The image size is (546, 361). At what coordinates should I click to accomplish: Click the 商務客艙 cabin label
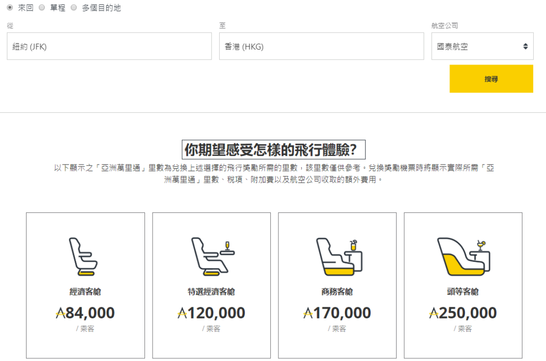[337, 291]
